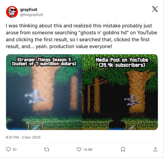The image size is (164, 158).
Task: Open the 8:21 PM timestamp
Action: pos(12,137)
